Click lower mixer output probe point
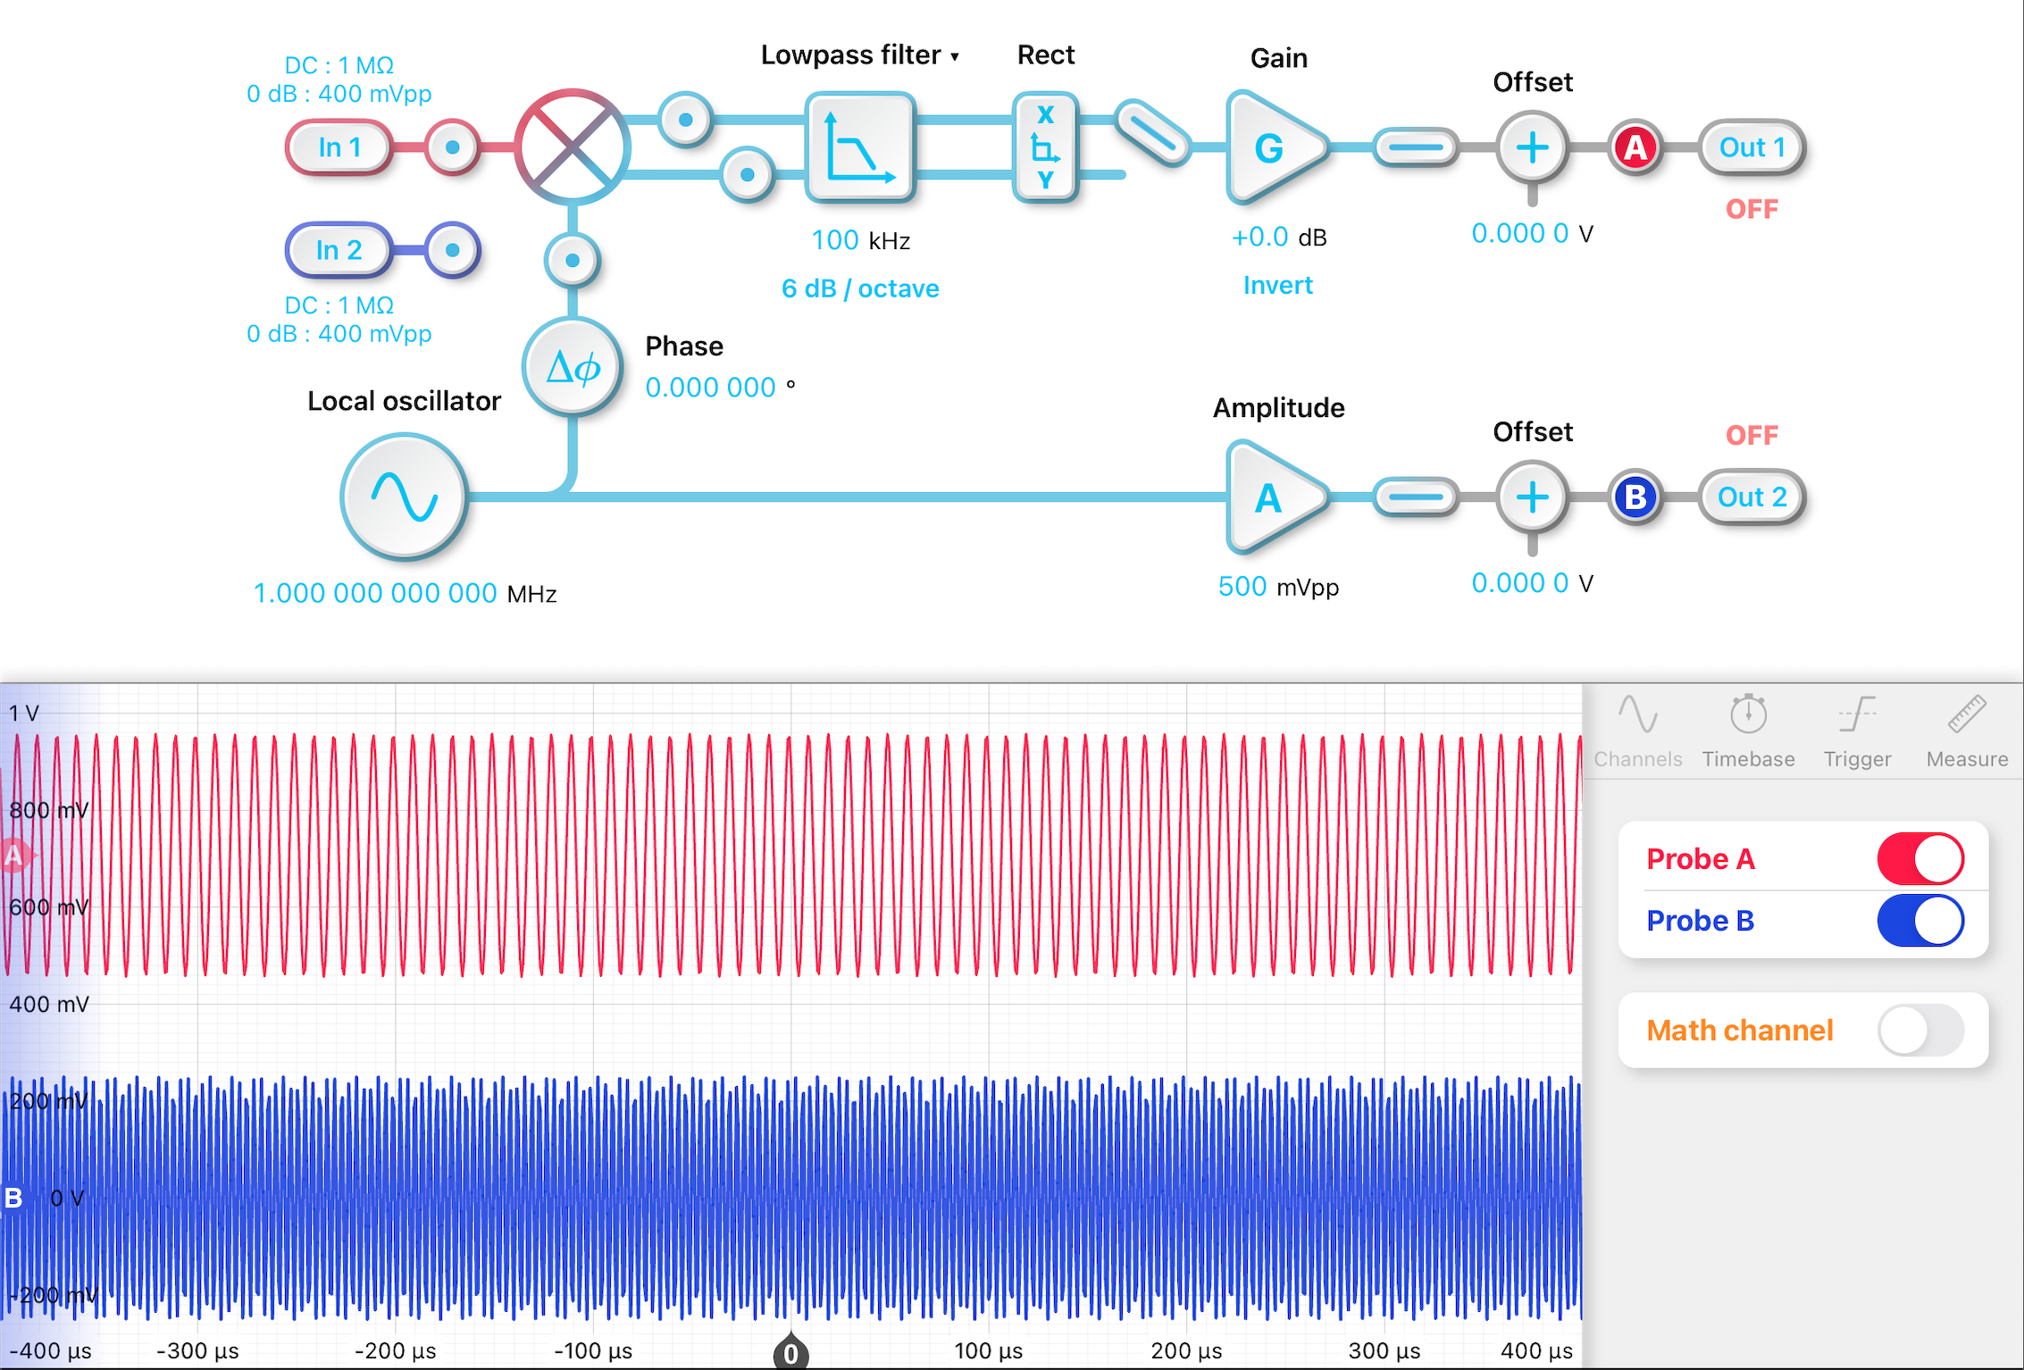The width and height of the screenshot is (2024, 1370). click(747, 174)
